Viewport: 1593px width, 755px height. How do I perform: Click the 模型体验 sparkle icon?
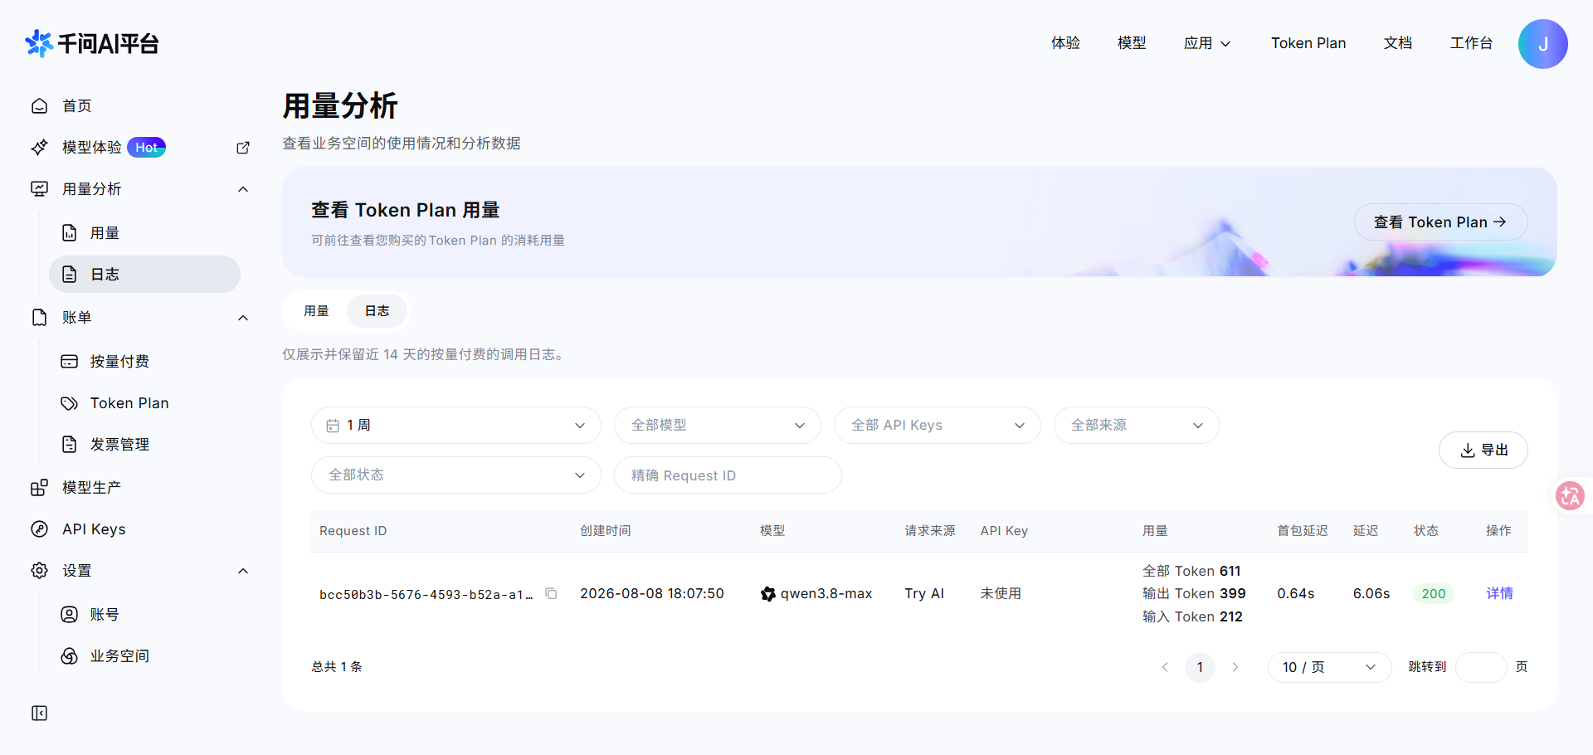pos(39,148)
